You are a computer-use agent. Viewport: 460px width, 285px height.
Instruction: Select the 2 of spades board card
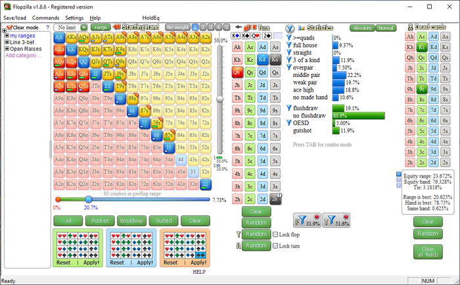coord(267,36)
